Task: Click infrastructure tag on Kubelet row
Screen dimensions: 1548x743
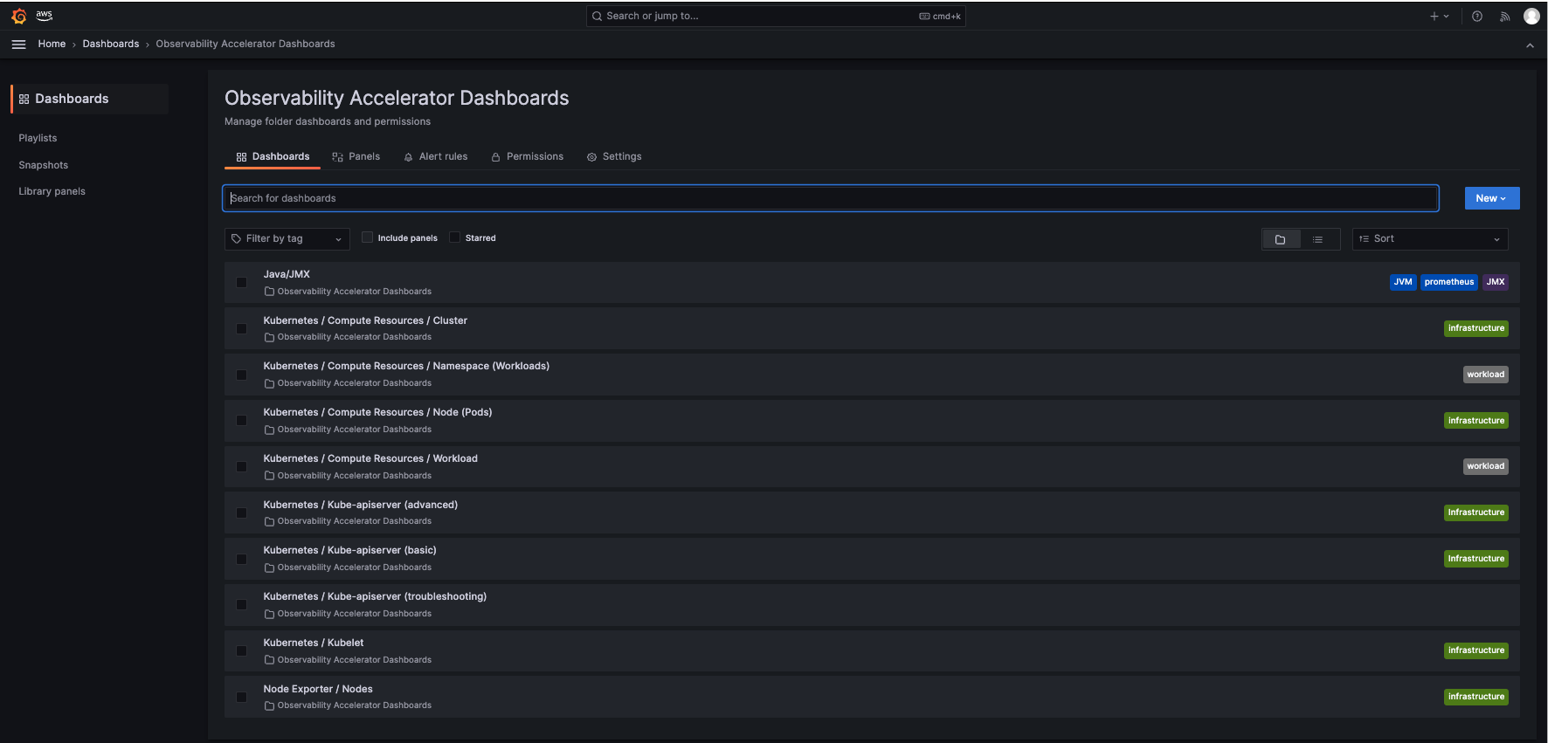Action: (1475, 650)
